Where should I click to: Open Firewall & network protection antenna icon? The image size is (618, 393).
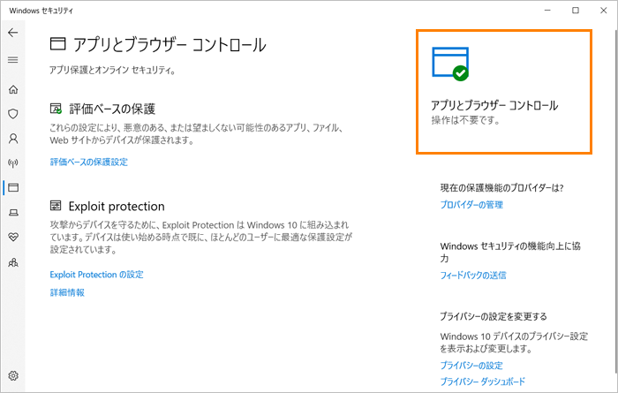pos(13,162)
